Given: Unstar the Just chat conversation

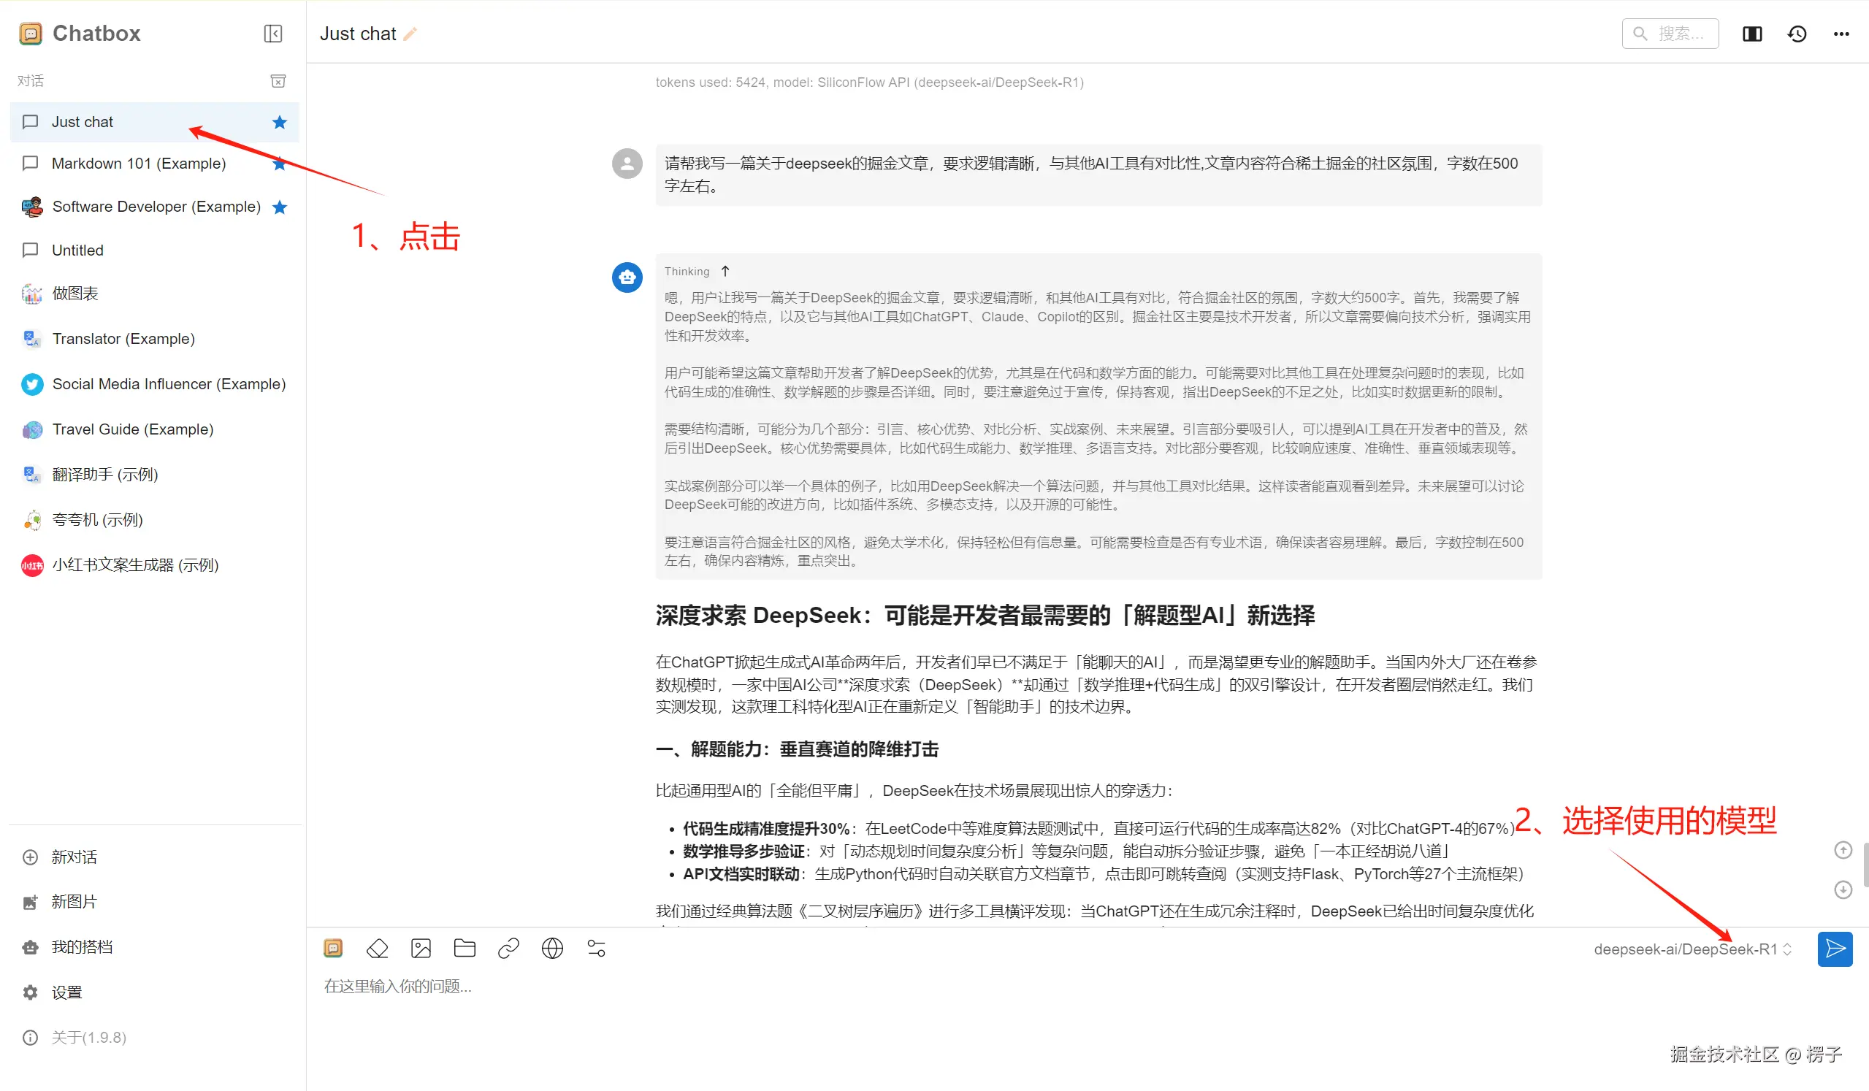Looking at the screenshot, I should coord(280,123).
